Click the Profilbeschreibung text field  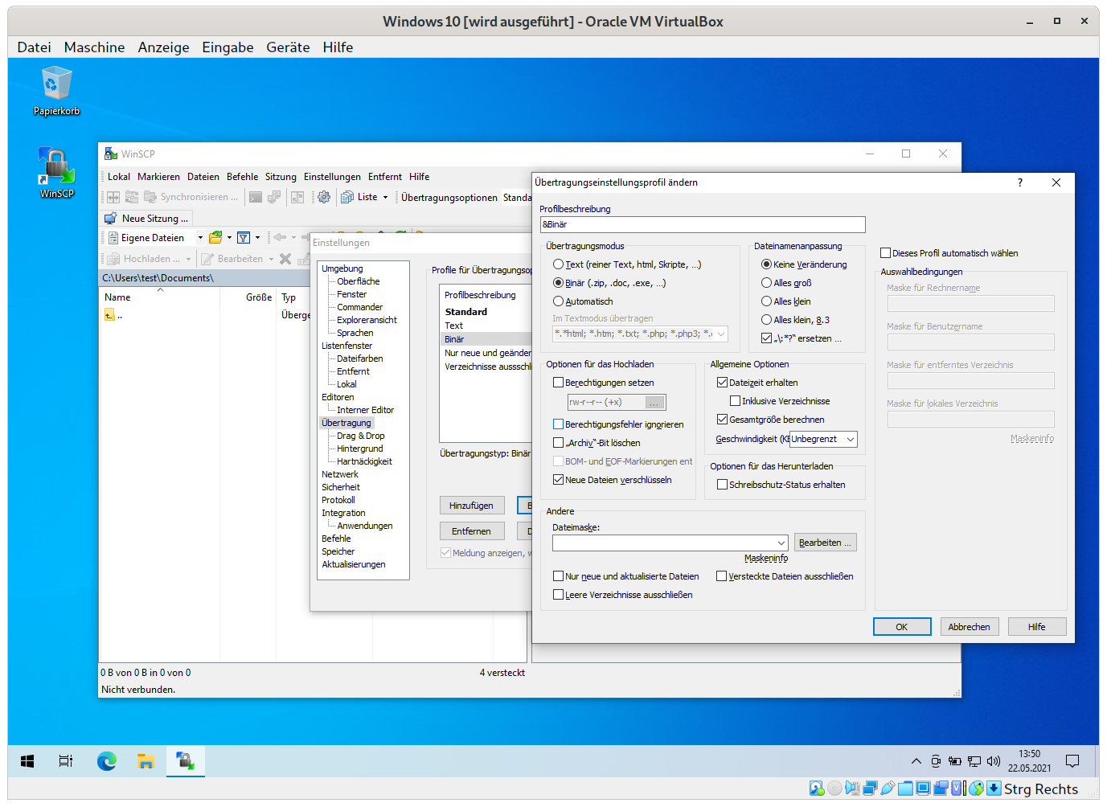coord(702,224)
